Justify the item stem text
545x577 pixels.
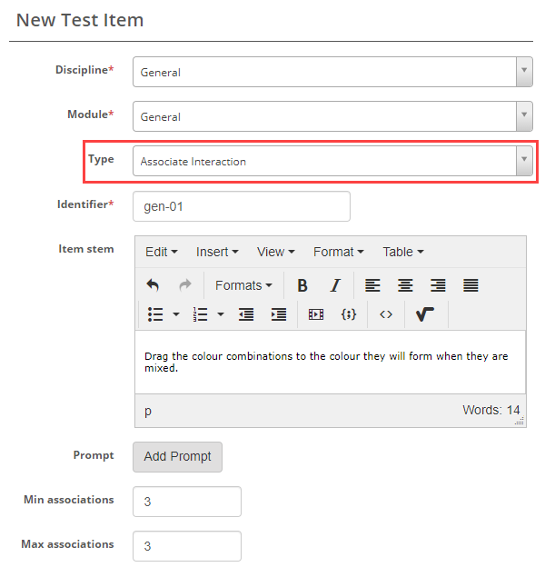[x=471, y=285]
